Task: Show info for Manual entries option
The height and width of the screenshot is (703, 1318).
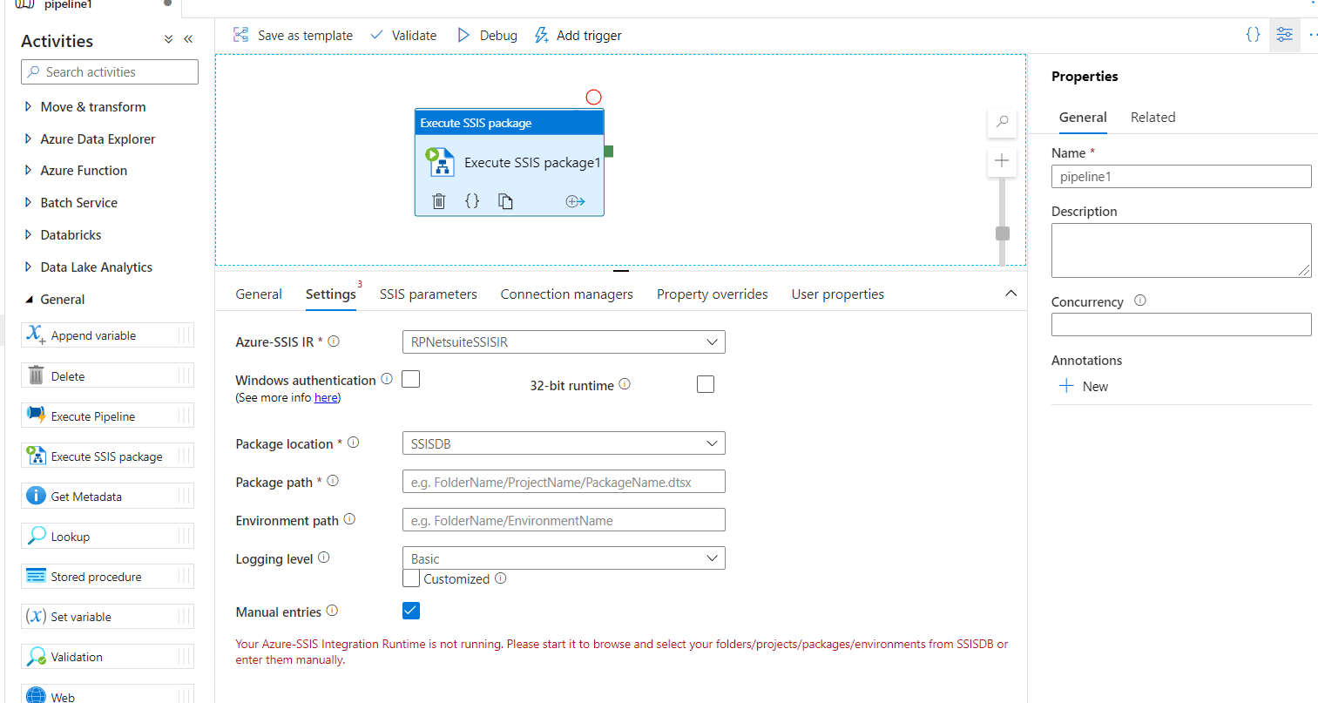Action: coord(332,611)
